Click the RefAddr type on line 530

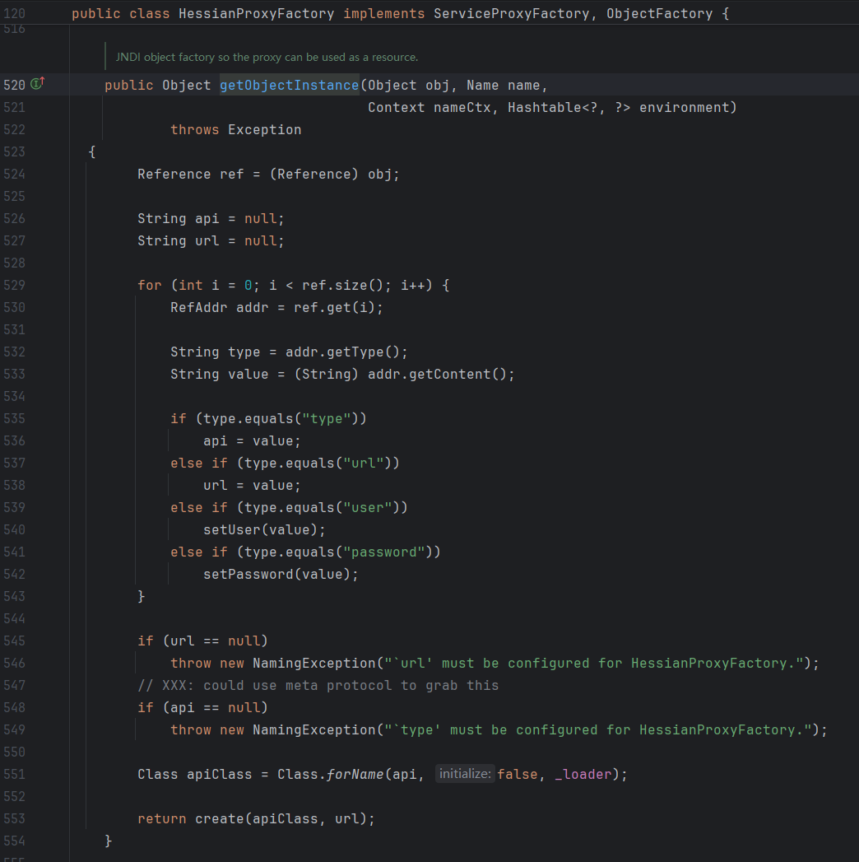click(198, 308)
